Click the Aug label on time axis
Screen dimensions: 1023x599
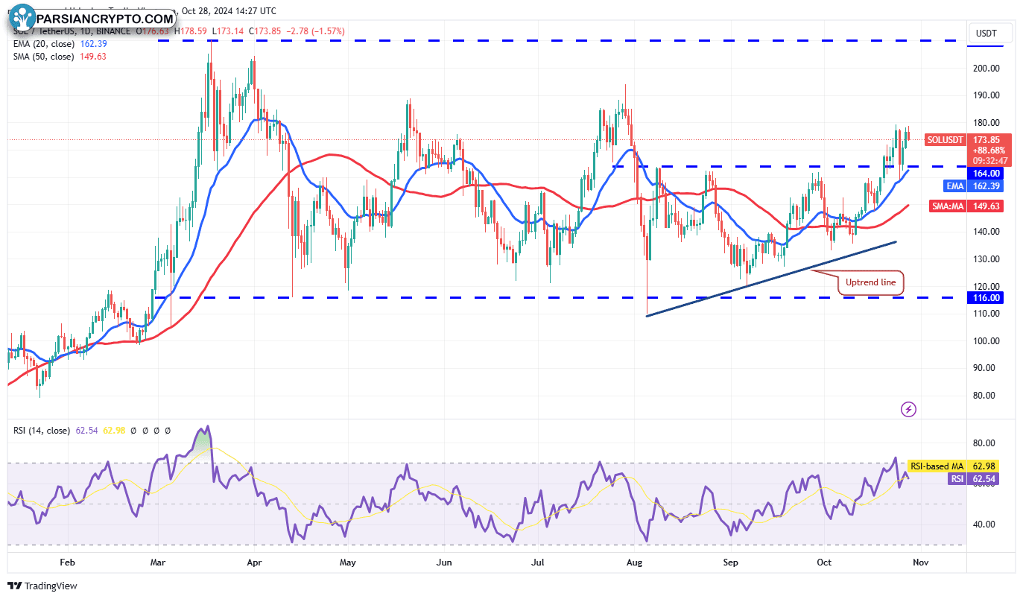[x=635, y=562]
